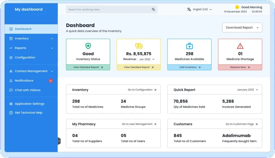Change the Quick Report January 2022 period

247,90
